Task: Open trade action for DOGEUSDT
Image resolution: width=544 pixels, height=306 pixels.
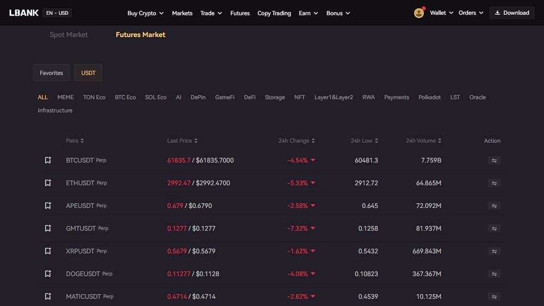Action: pyautogui.click(x=494, y=274)
